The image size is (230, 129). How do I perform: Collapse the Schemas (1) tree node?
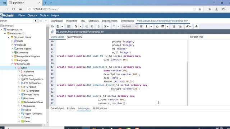point(12,64)
